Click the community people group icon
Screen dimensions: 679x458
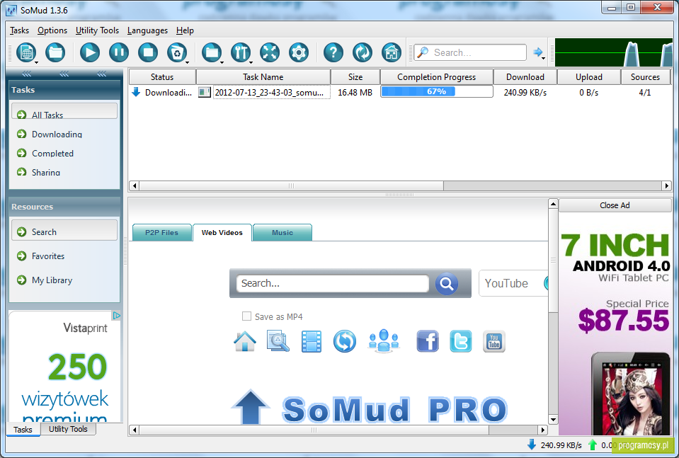click(x=384, y=340)
